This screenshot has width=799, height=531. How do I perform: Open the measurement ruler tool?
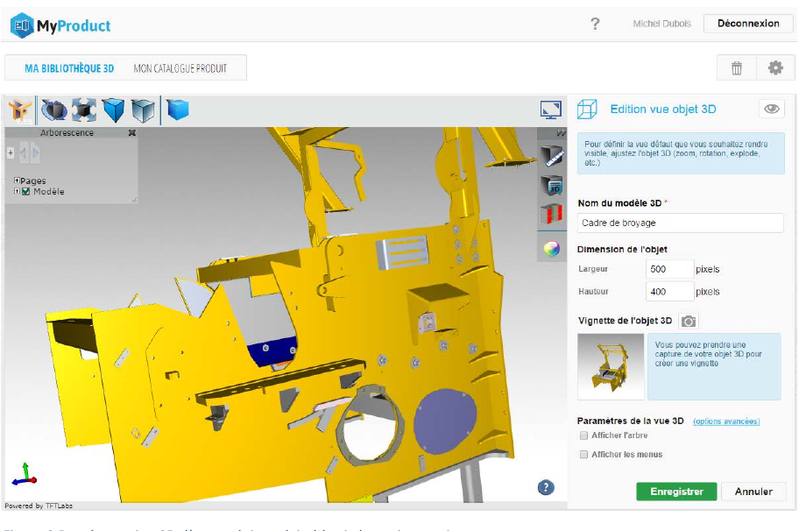(551, 156)
